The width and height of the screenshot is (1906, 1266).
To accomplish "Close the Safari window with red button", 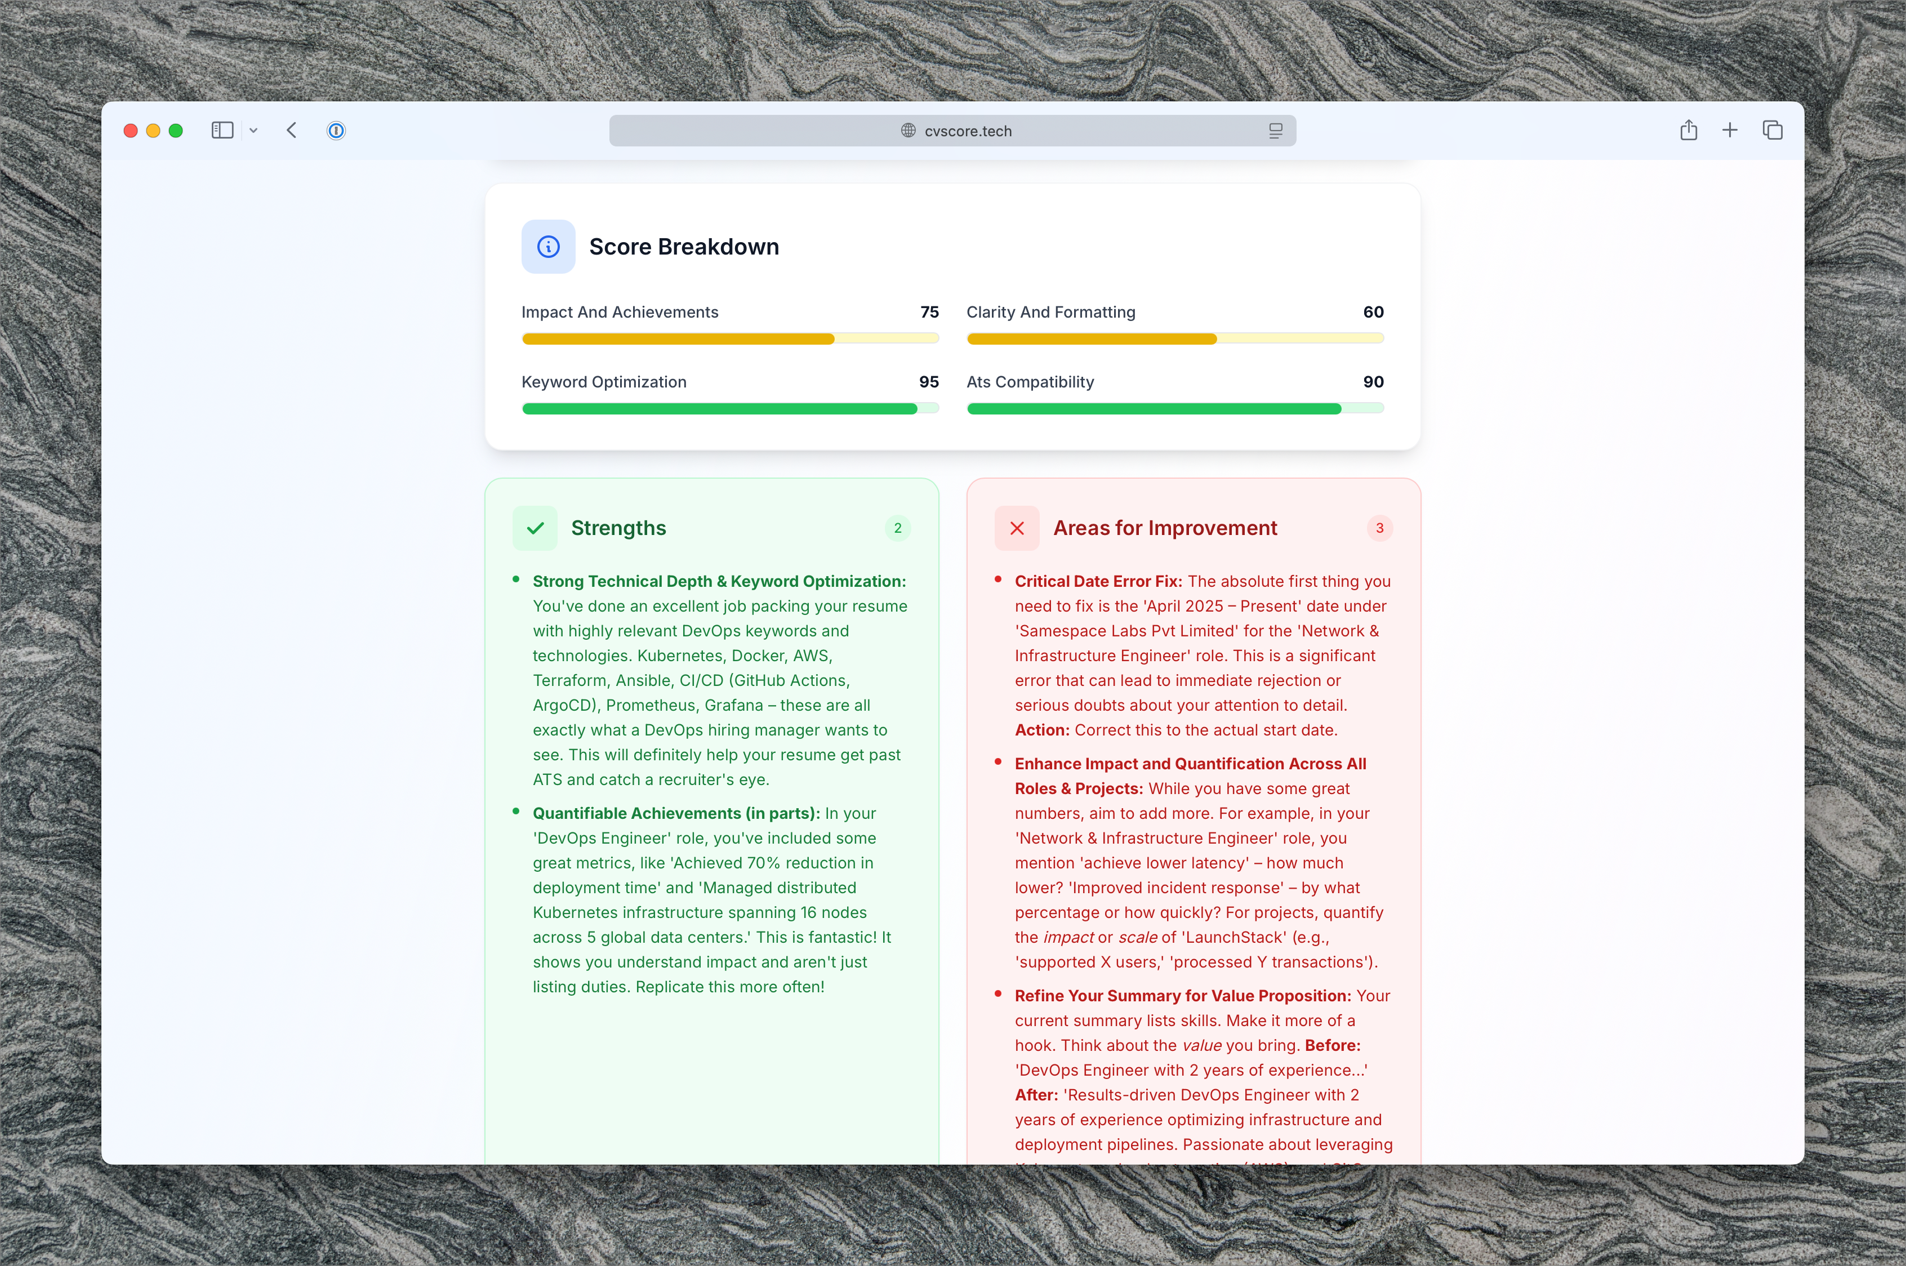I will pyautogui.click(x=131, y=131).
